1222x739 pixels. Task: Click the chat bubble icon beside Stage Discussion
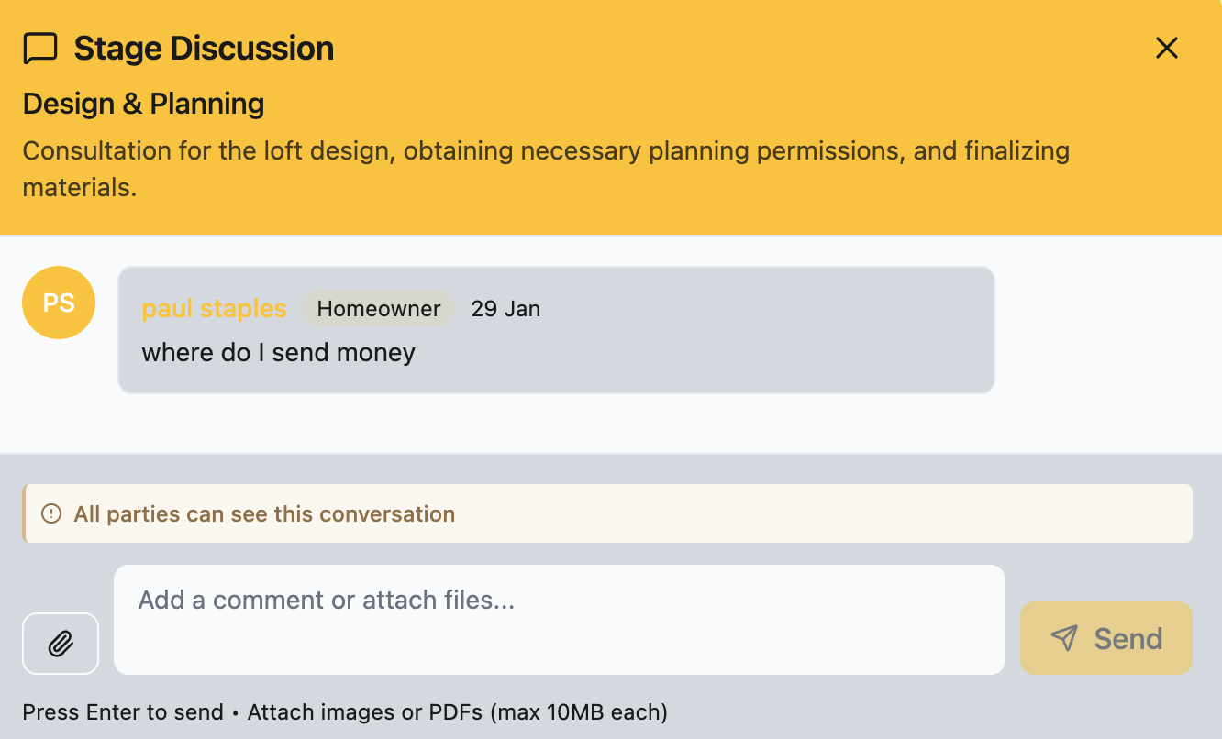[x=40, y=49]
